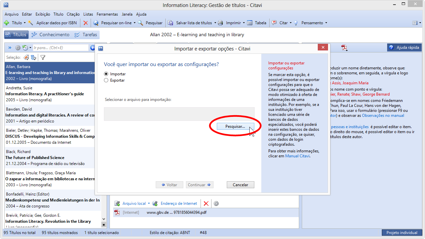Open the Imprimir dropdown arrow
This screenshot has width=425, height=239.
pyautogui.click(x=244, y=23)
